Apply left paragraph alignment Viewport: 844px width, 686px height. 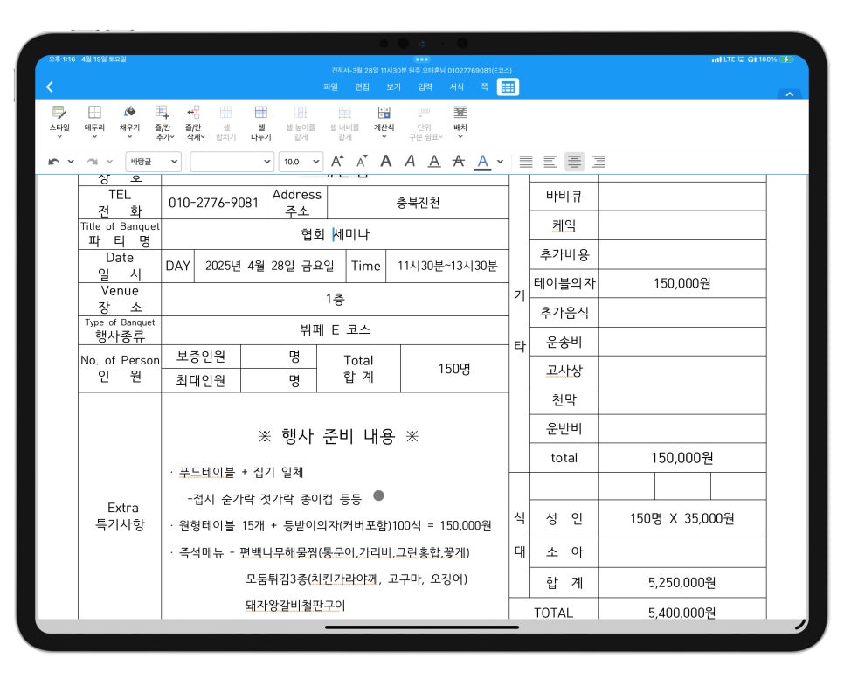550,162
